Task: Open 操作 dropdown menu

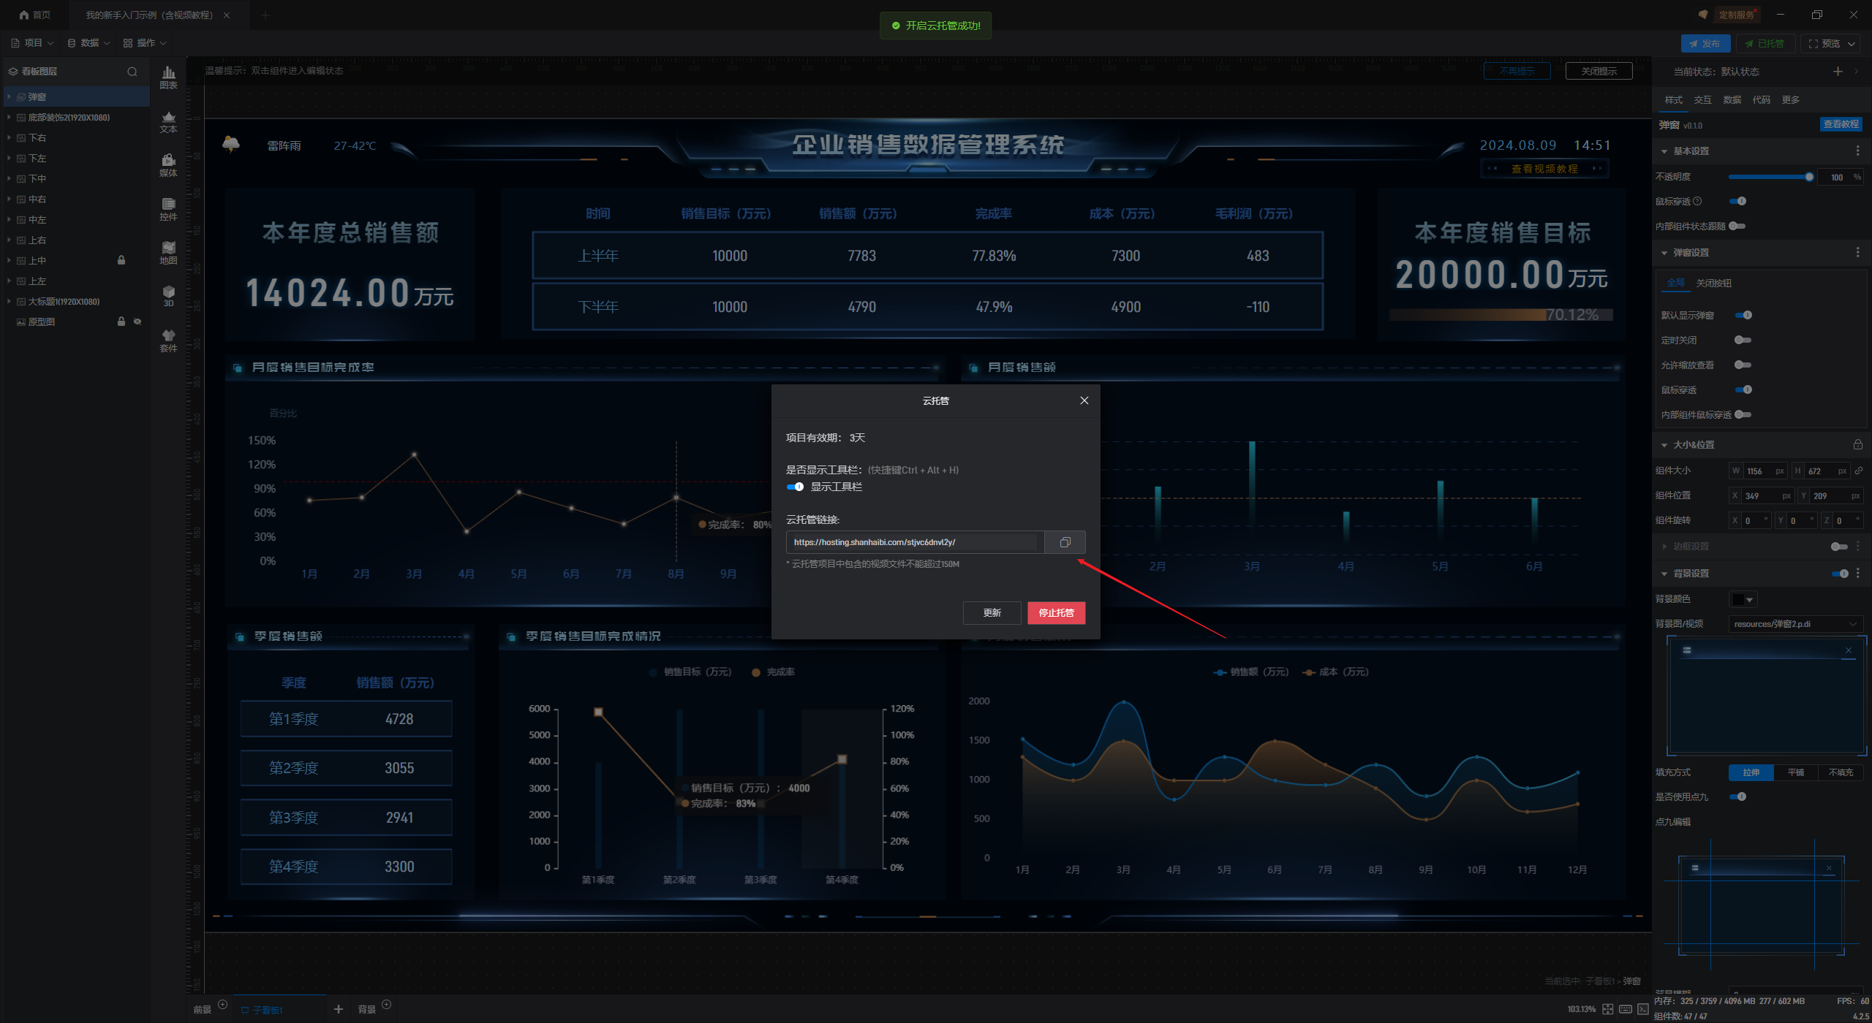Action: (x=145, y=43)
